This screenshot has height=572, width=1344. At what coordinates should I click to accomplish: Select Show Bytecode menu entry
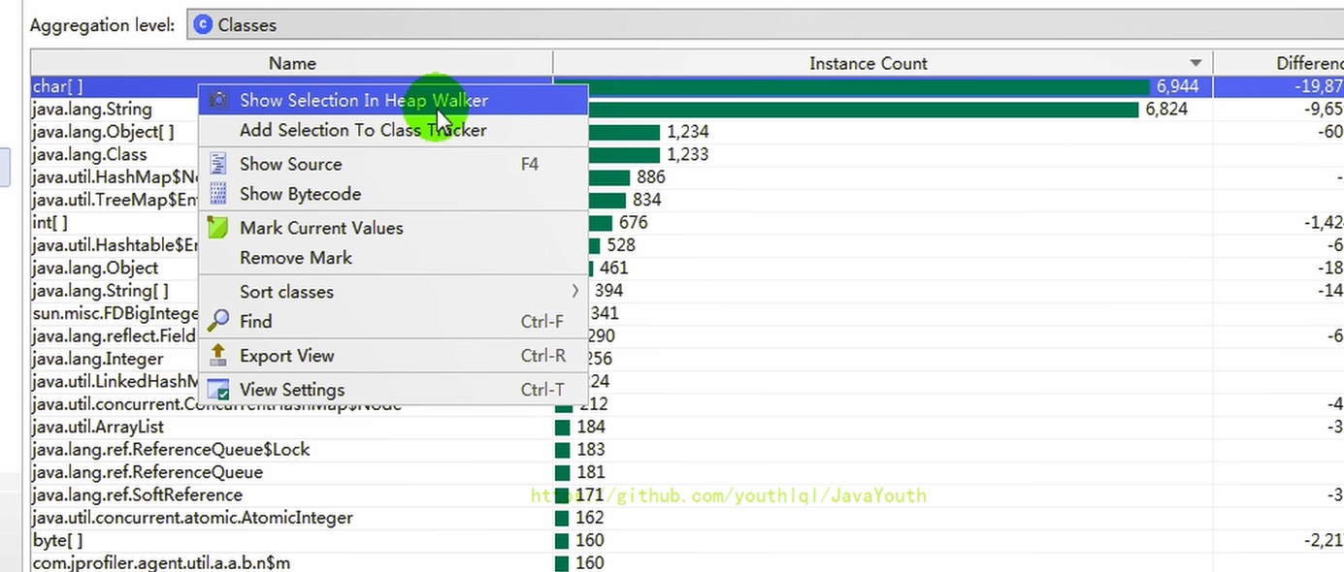(x=393, y=194)
